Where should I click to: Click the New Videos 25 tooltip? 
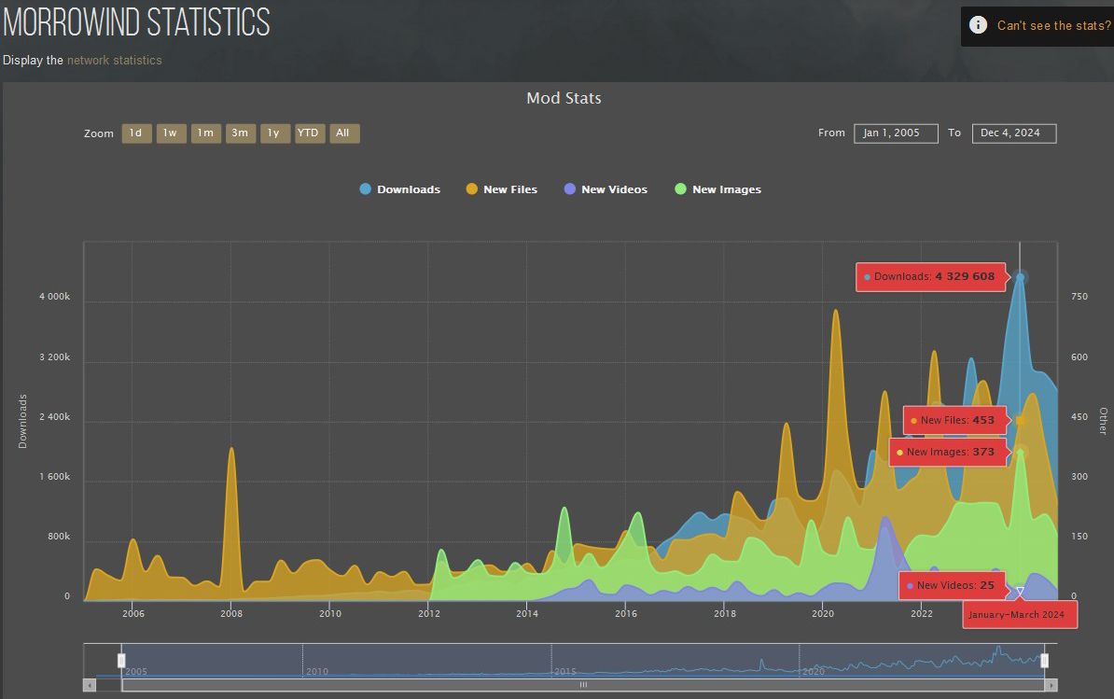pyautogui.click(x=954, y=586)
